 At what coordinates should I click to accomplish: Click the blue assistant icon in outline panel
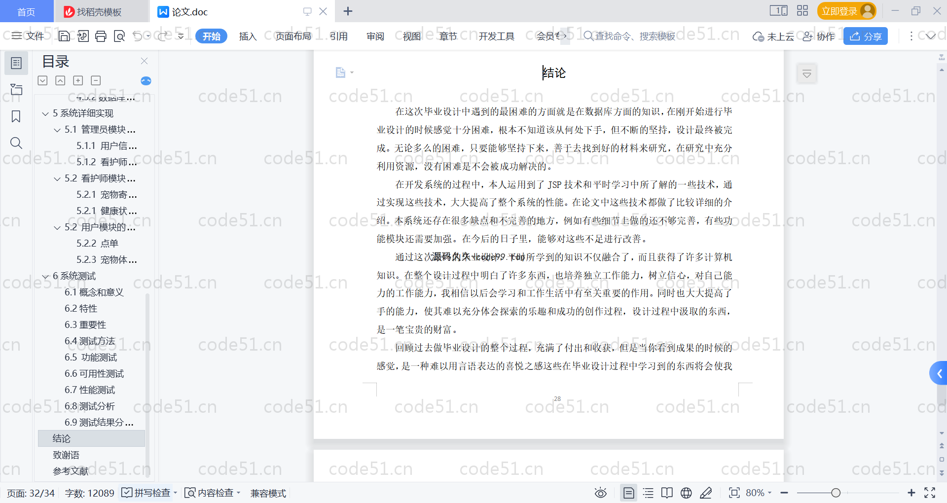point(146,81)
